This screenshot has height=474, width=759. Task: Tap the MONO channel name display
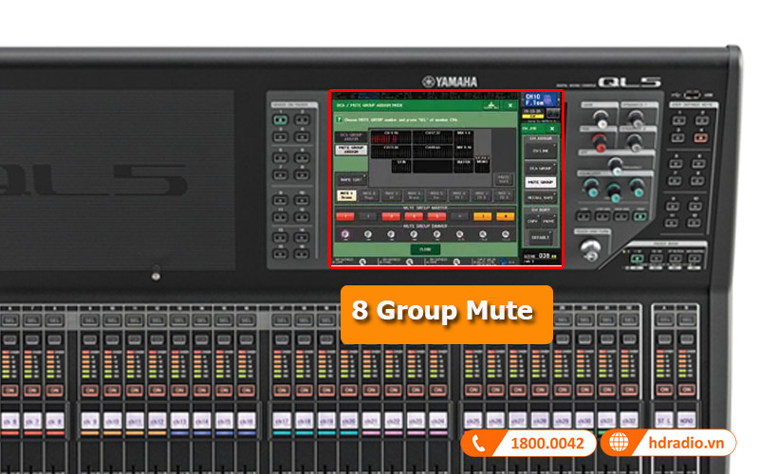[686, 420]
